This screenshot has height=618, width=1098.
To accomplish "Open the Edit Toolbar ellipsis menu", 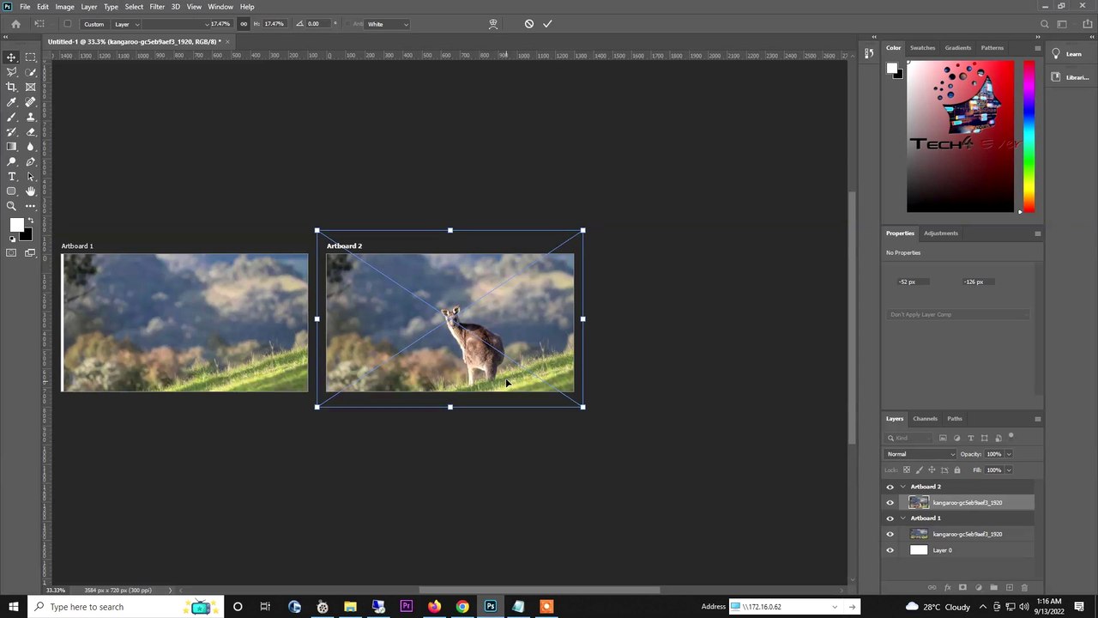I will coord(31,206).
